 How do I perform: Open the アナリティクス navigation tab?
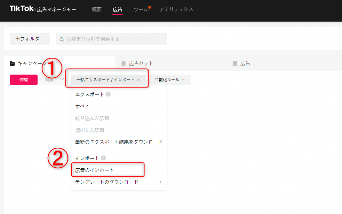[x=176, y=9]
